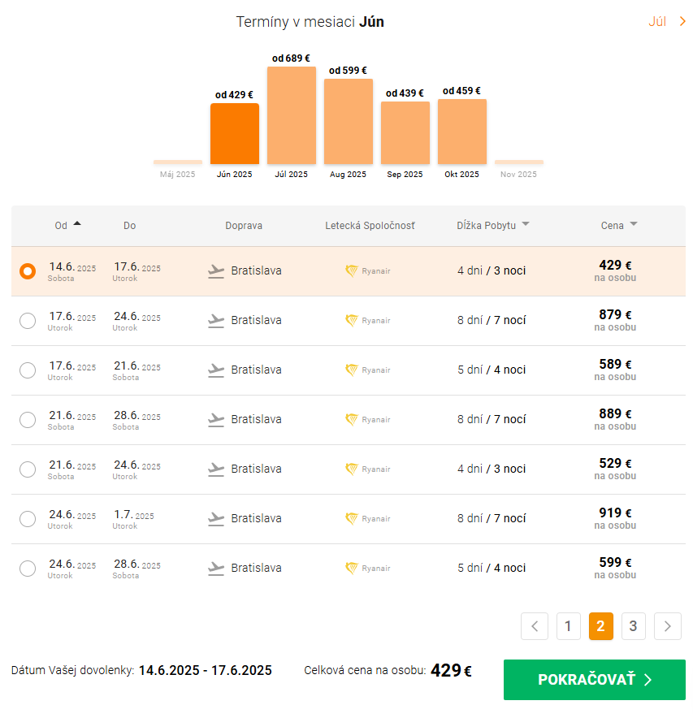Go to page 3 of results

634,626
